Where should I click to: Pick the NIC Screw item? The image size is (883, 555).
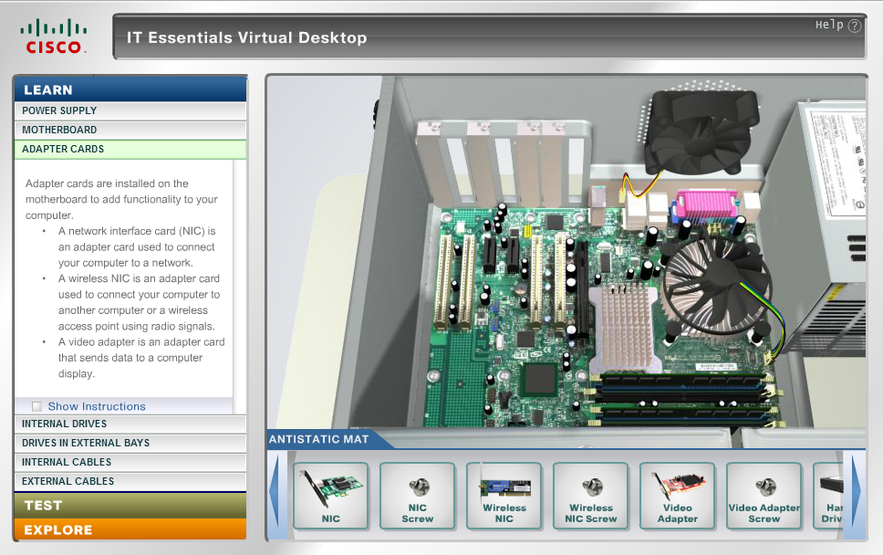click(417, 496)
